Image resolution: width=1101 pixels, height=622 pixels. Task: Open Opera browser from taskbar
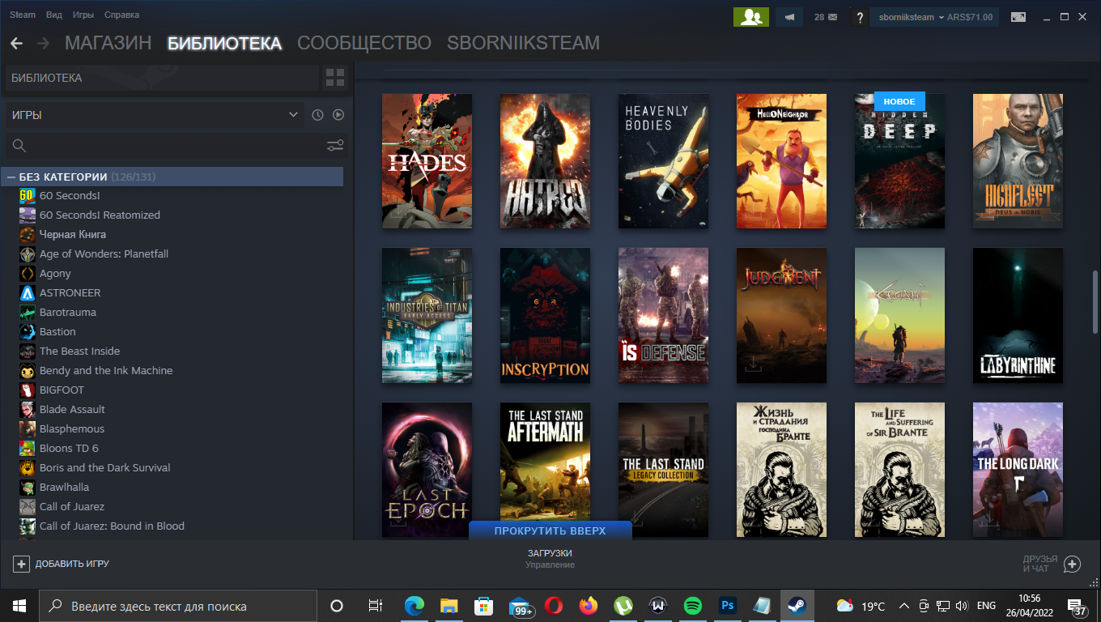(x=554, y=606)
